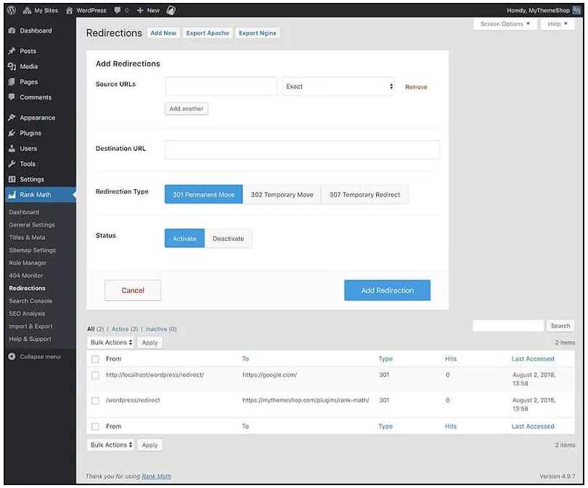This screenshot has height=488, width=588.
Task: Click the Collapse menu arrow icon
Action: [12, 356]
